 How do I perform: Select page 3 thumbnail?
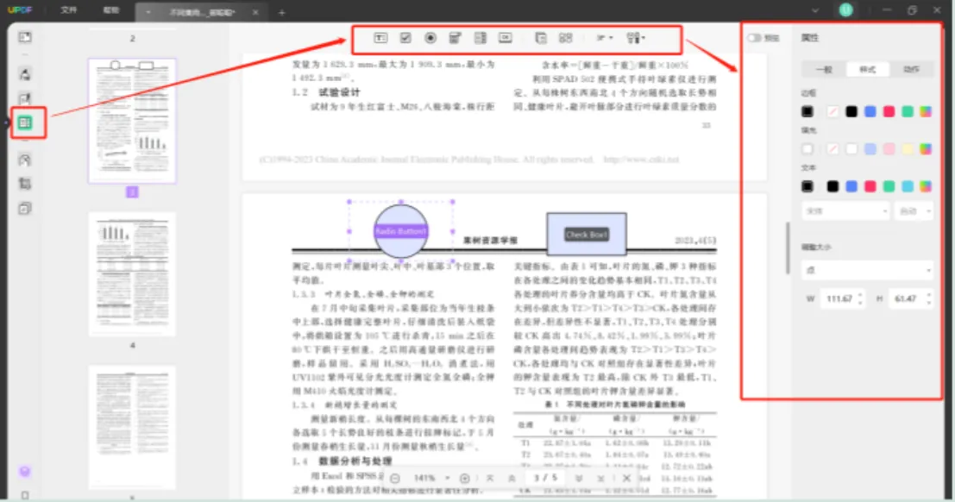point(132,121)
